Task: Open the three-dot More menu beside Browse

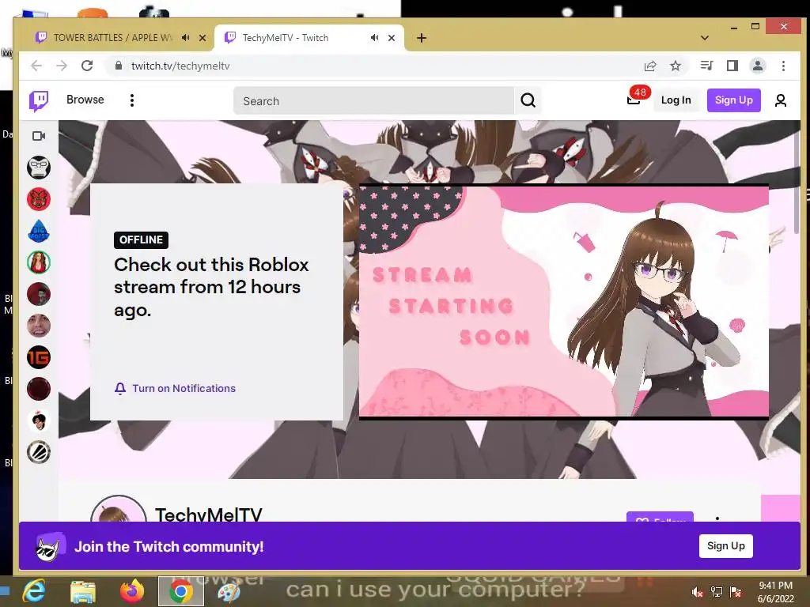Action: coord(132,100)
